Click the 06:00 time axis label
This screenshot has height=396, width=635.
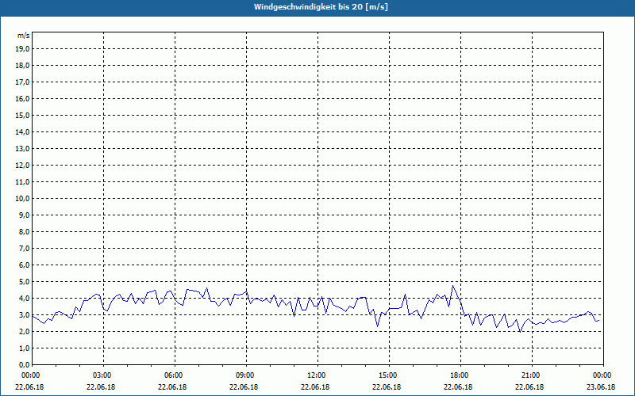point(175,375)
